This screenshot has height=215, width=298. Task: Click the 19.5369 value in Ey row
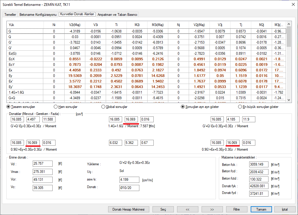coord(75,76)
